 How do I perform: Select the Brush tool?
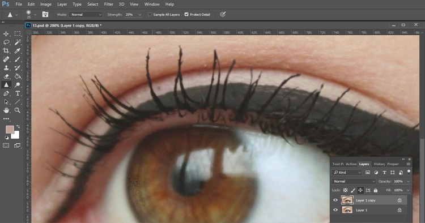[18, 59]
